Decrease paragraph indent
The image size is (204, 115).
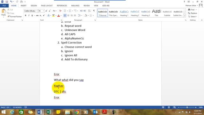coord(81,11)
